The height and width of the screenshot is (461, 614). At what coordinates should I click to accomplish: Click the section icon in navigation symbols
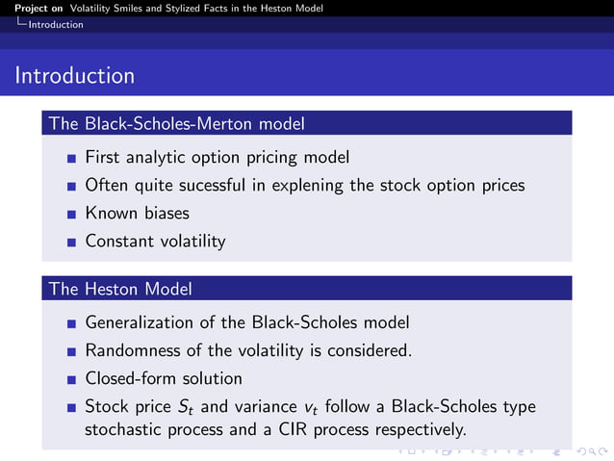[521, 452]
